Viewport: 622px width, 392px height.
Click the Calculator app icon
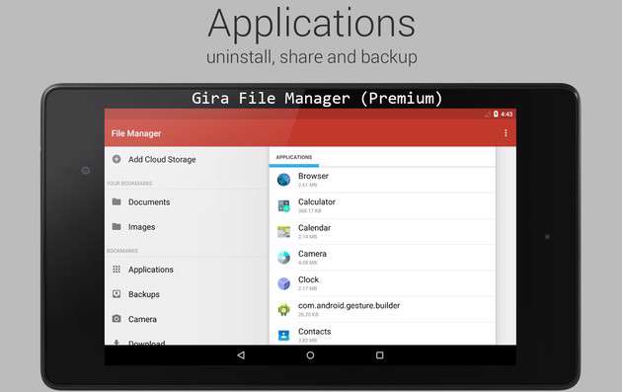(x=283, y=206)
